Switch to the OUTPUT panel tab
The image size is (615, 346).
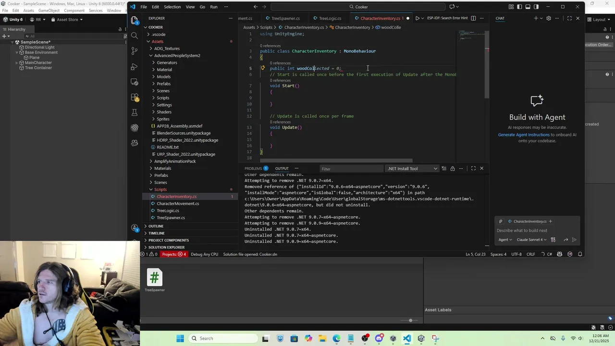[x=282, y=169]
